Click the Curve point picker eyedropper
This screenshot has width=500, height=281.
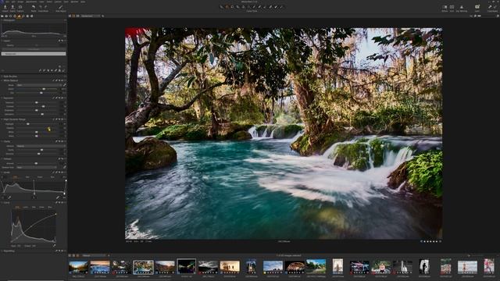[54, 246]
